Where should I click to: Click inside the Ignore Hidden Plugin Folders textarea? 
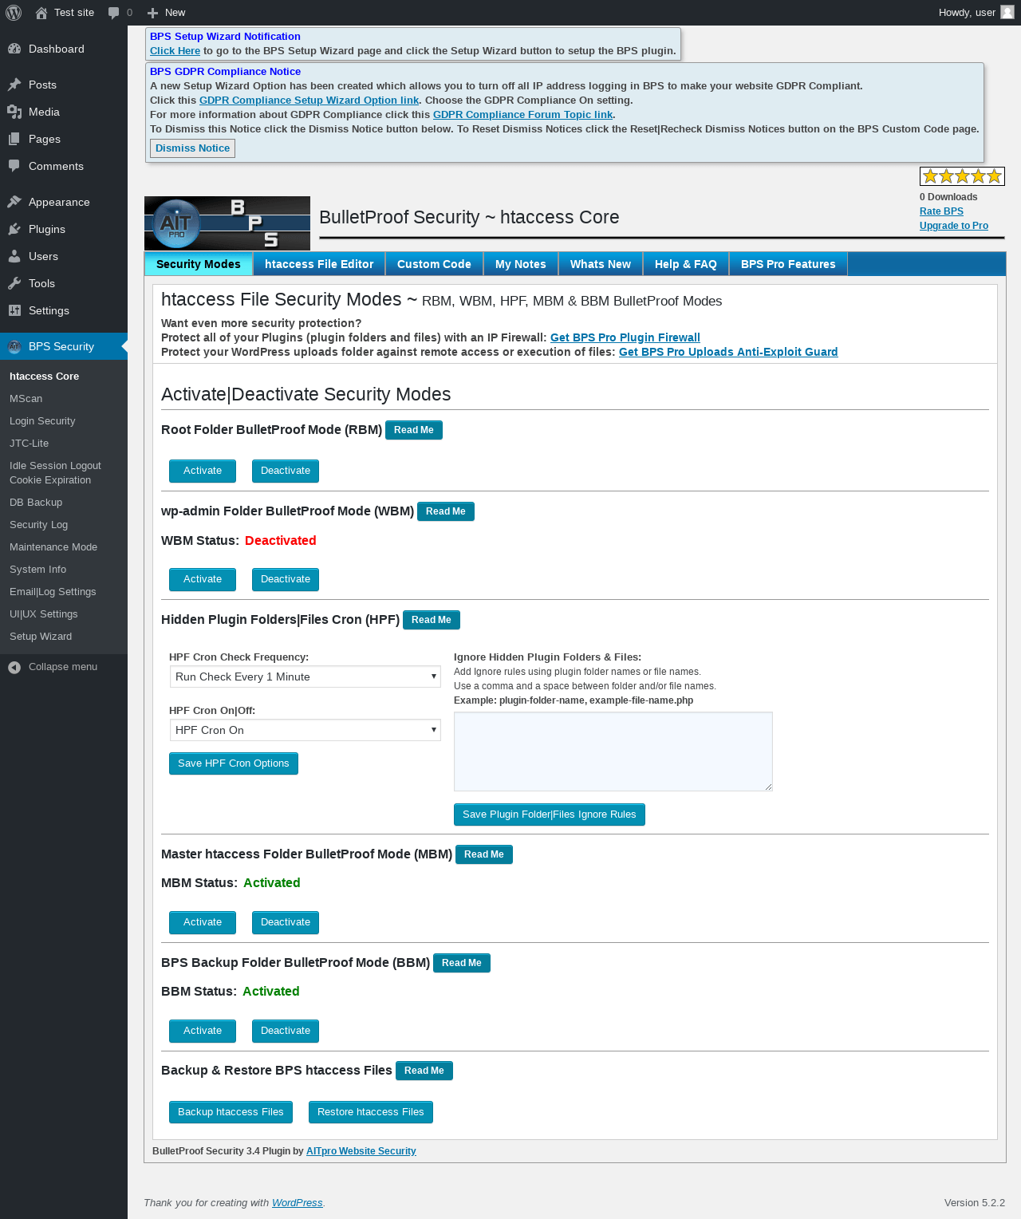tap(613, 752)
